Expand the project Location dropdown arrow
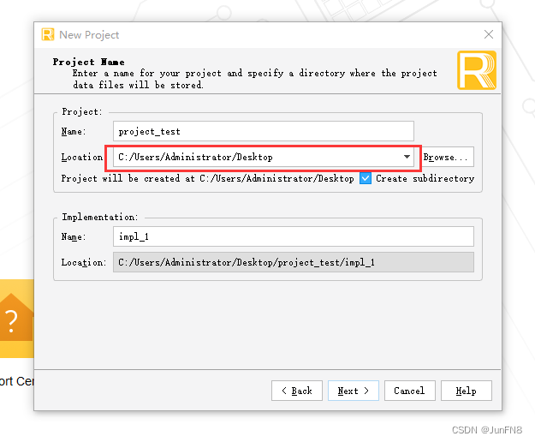 [407, 157]
